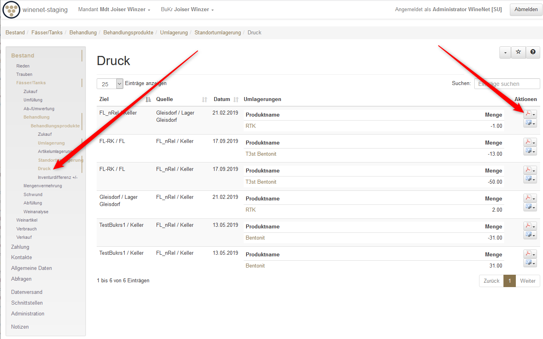Select Weinanalyse in the sidebar menu

point(36,212)
